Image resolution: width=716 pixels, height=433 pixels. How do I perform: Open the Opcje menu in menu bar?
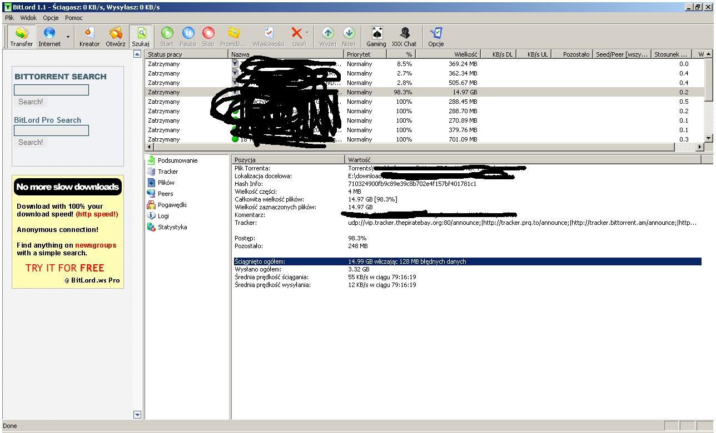pyautogui.click(x=51, y=18)
